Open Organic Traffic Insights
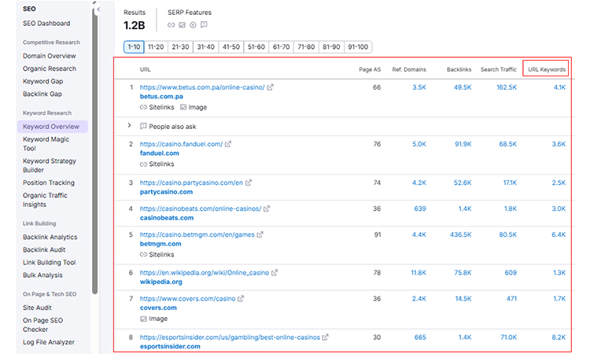Screen dimensions: 590x354 45,200
